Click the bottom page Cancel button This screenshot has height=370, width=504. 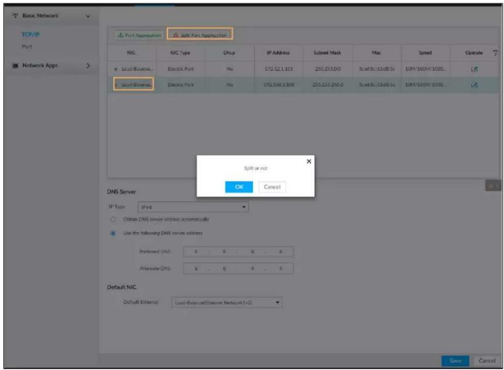click(487, 361)
